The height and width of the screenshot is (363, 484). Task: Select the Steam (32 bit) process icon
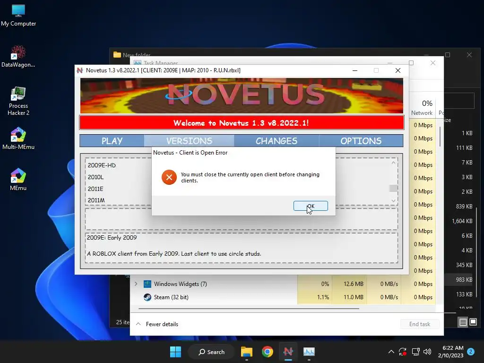tap(147, 297)
